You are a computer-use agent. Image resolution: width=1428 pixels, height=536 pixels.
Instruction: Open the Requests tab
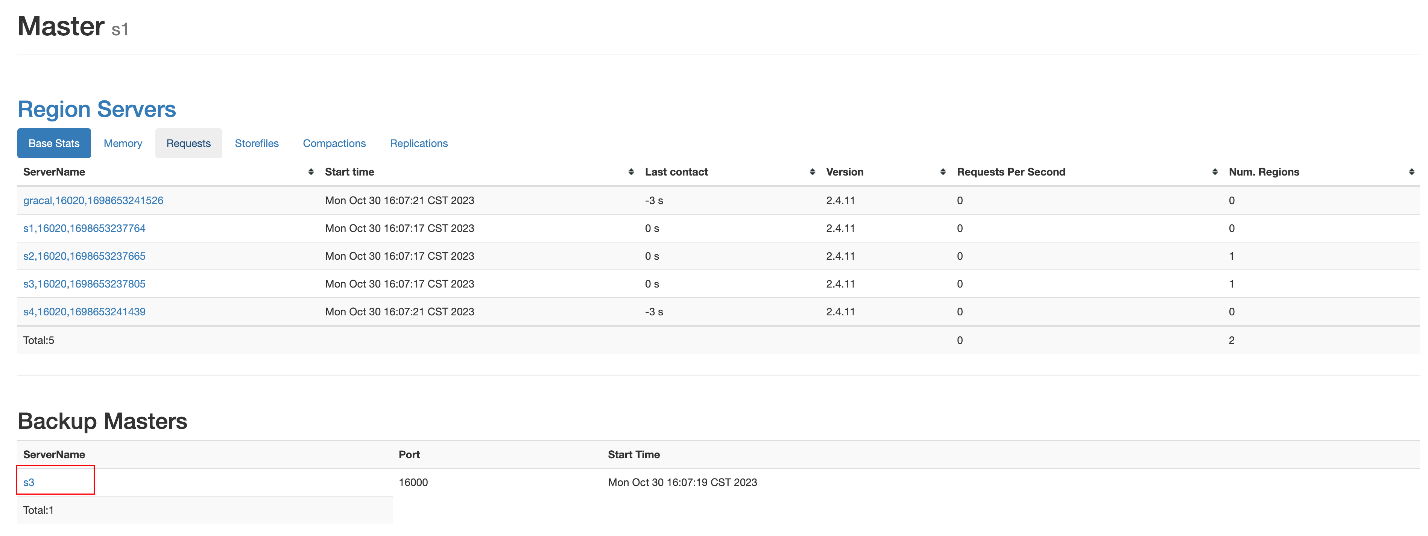(188, 144)
